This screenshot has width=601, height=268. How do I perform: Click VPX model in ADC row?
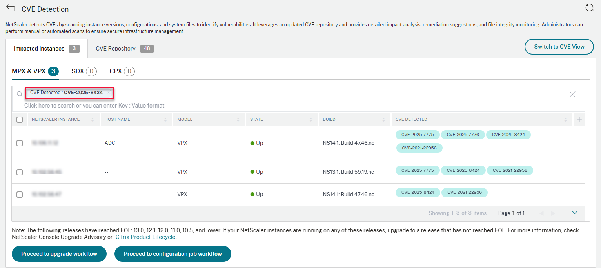[182, 143]
